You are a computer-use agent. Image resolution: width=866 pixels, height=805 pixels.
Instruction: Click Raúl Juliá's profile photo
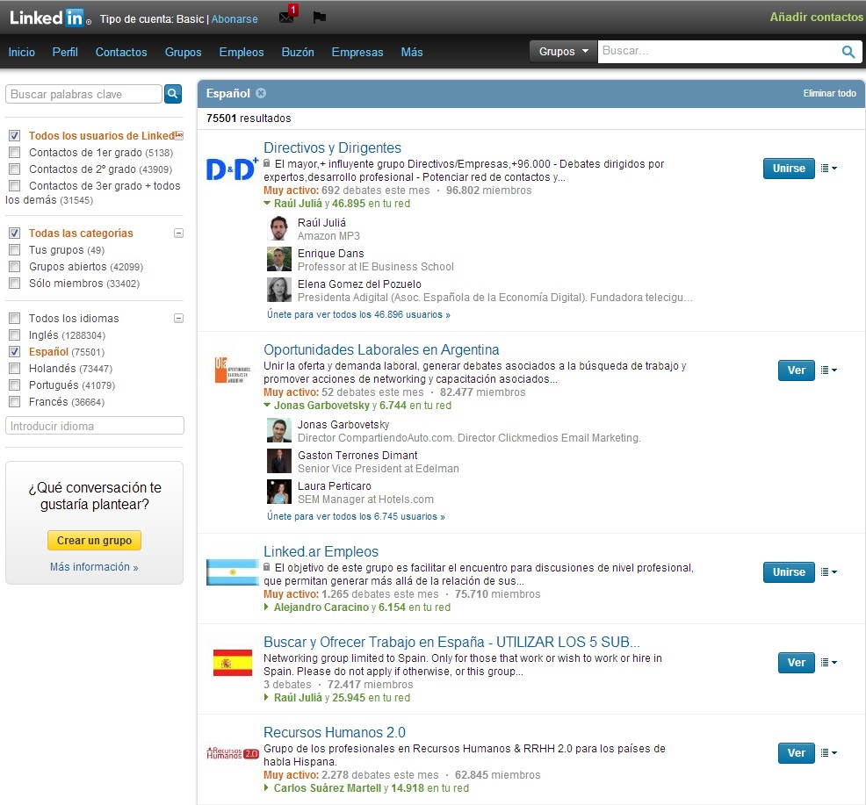[x=279, y=228]
